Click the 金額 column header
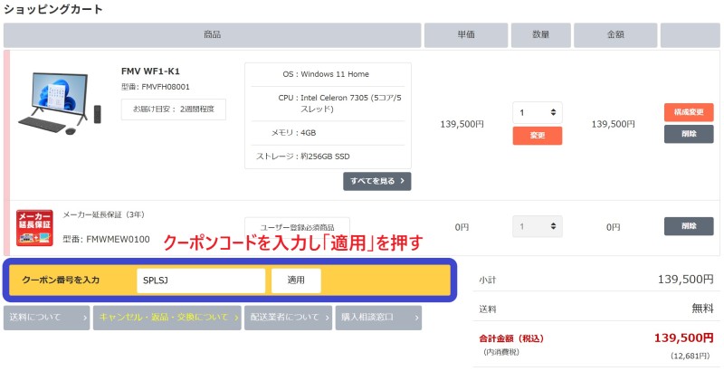 (615, 35)
